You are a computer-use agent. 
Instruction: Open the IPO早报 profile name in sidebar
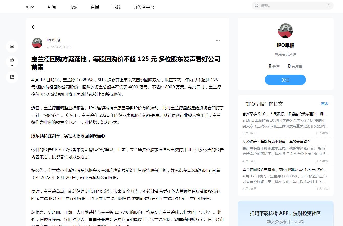click(x=285, y=45)
